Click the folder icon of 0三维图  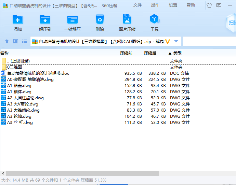(4, 67)
